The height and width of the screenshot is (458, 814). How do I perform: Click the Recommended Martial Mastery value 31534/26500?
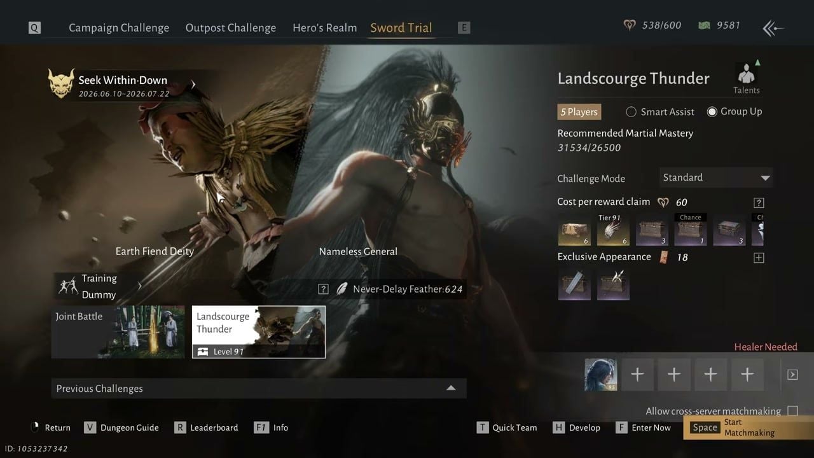(x=589, y=148)
